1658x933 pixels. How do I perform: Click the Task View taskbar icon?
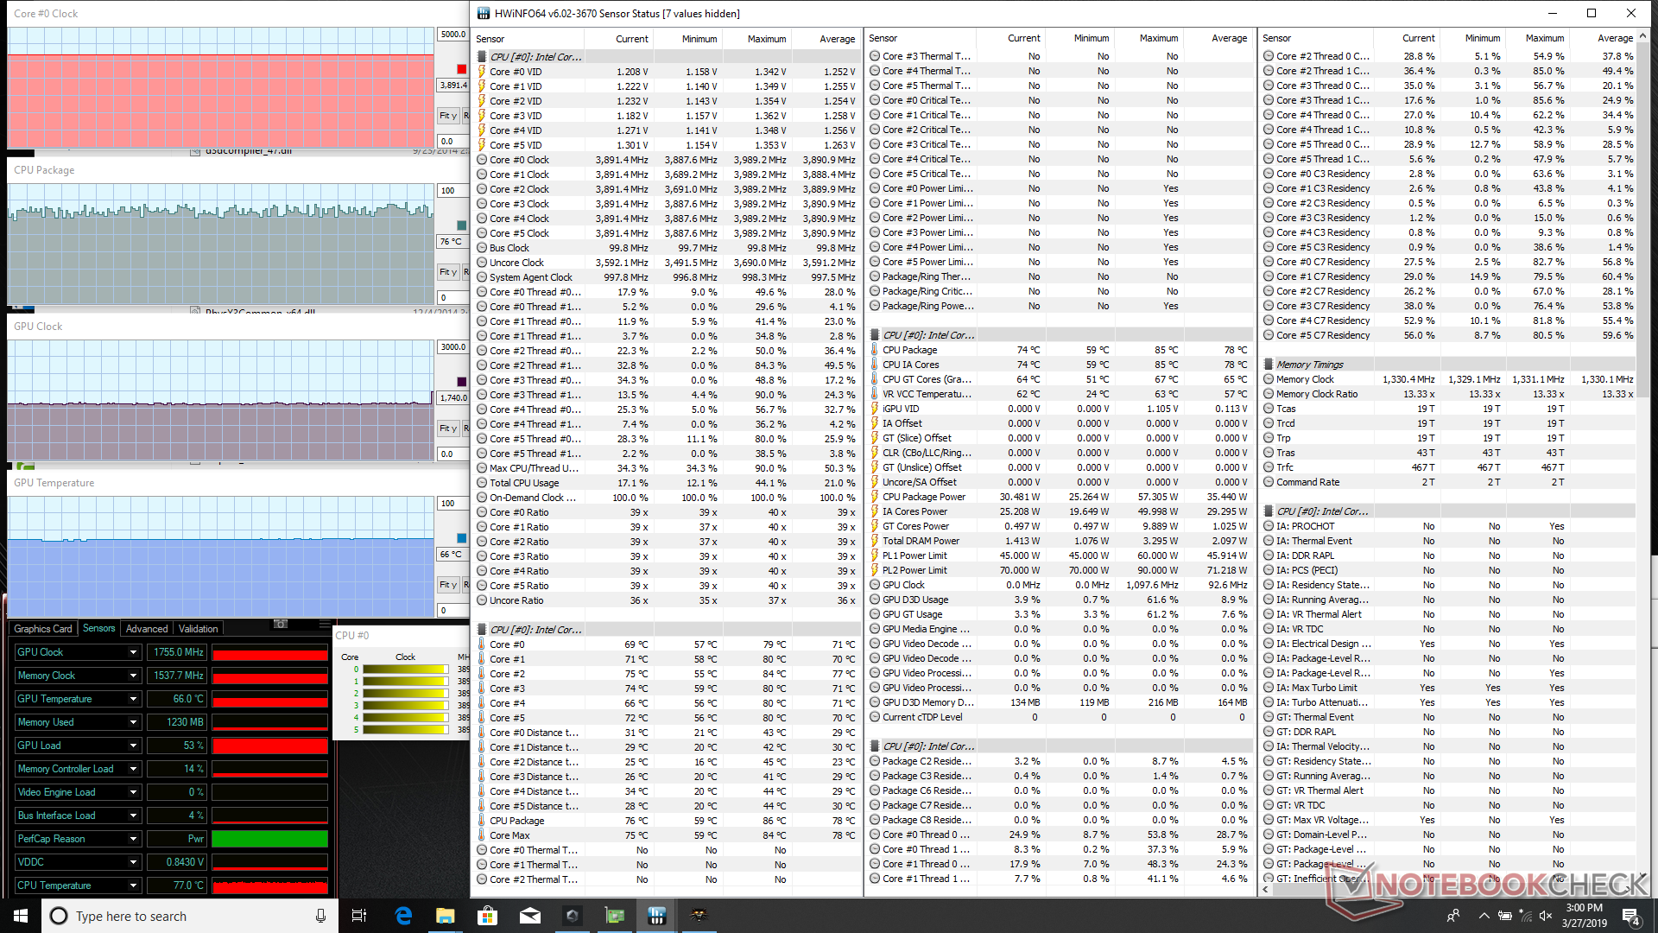point(359,916)
